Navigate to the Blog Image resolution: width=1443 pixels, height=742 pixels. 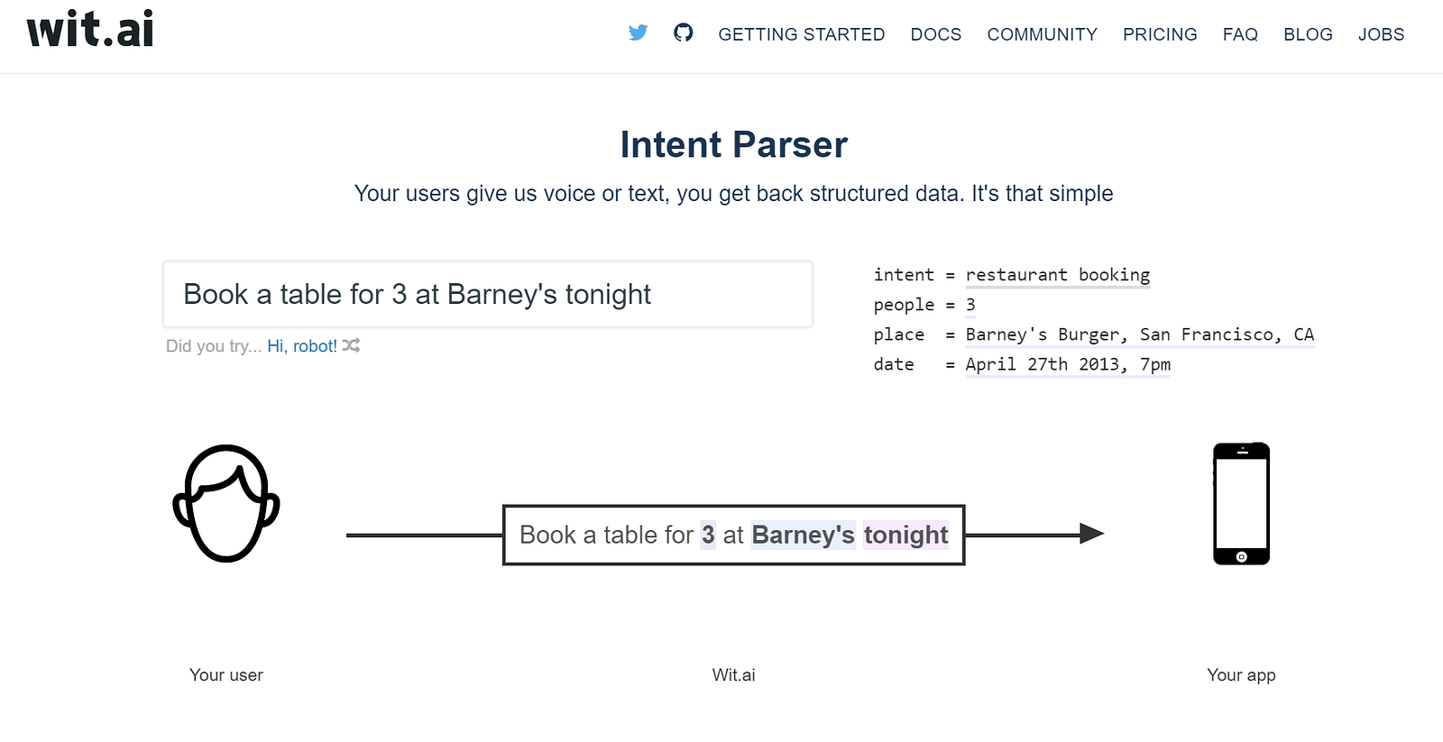[x=1308, y=34]
